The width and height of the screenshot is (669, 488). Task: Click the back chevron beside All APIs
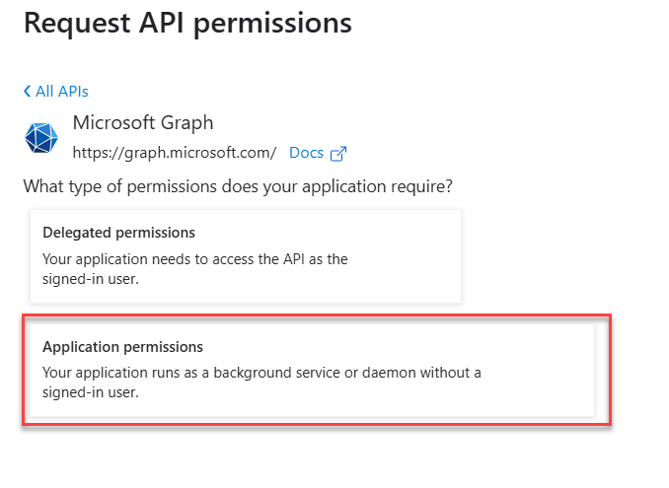tap(28, 91)
